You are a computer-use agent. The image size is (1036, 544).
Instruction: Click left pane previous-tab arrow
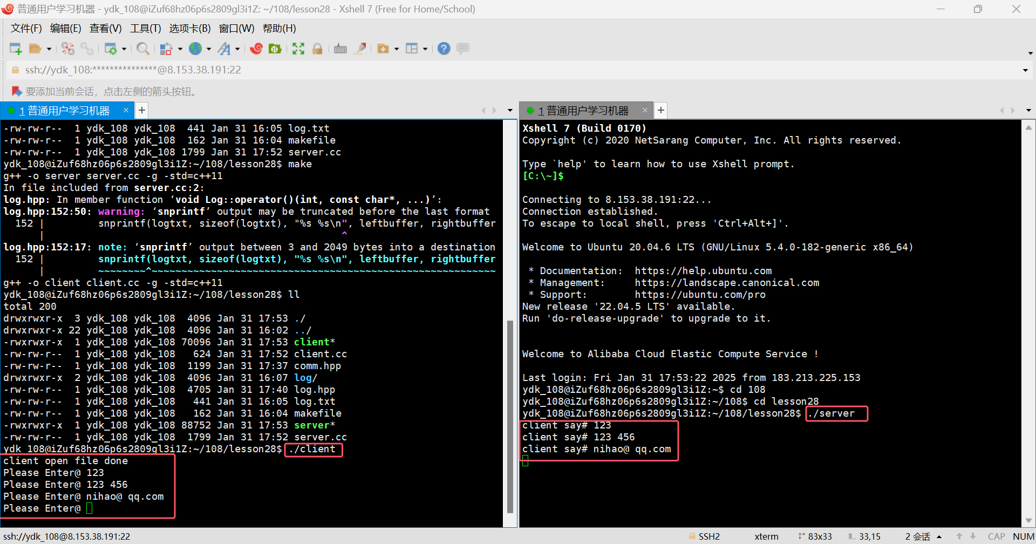click(483, 111)
